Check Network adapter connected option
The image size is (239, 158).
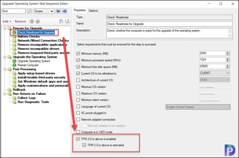pos(78,120)
